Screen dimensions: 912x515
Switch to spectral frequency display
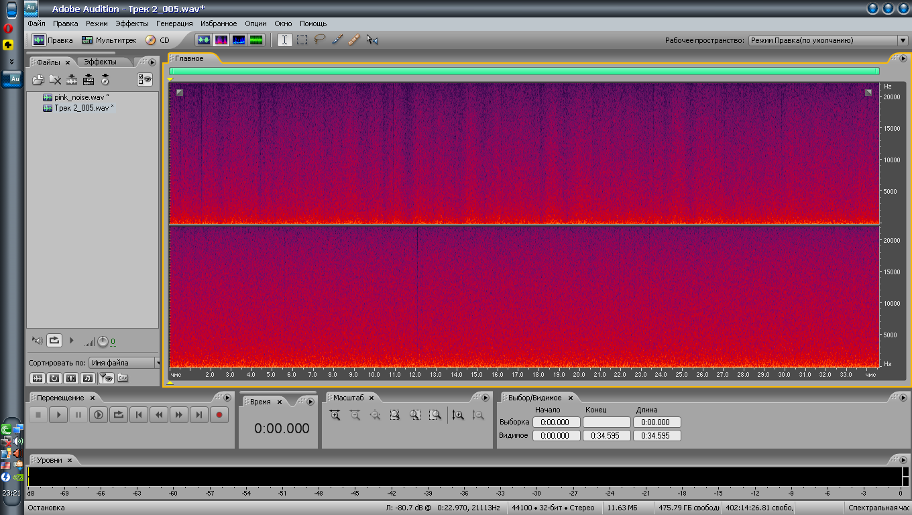click(x=221, y=40)
